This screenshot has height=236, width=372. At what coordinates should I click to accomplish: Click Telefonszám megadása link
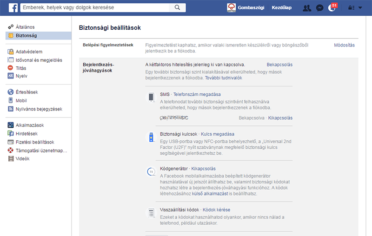click(197, 94)
